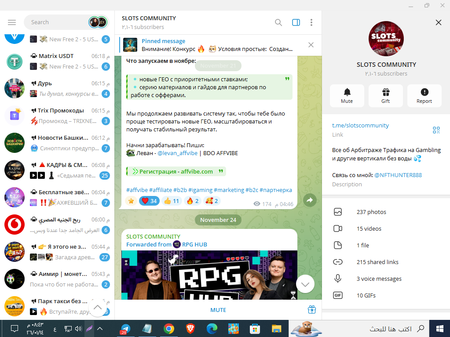Report the SLOTS COMMUNITY channel
Screen dimensions: 450x337
[424, 96]
